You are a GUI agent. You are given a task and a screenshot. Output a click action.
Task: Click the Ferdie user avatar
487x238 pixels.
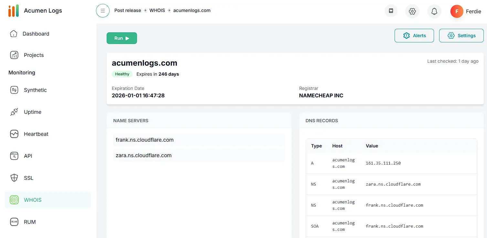point(457,11)
